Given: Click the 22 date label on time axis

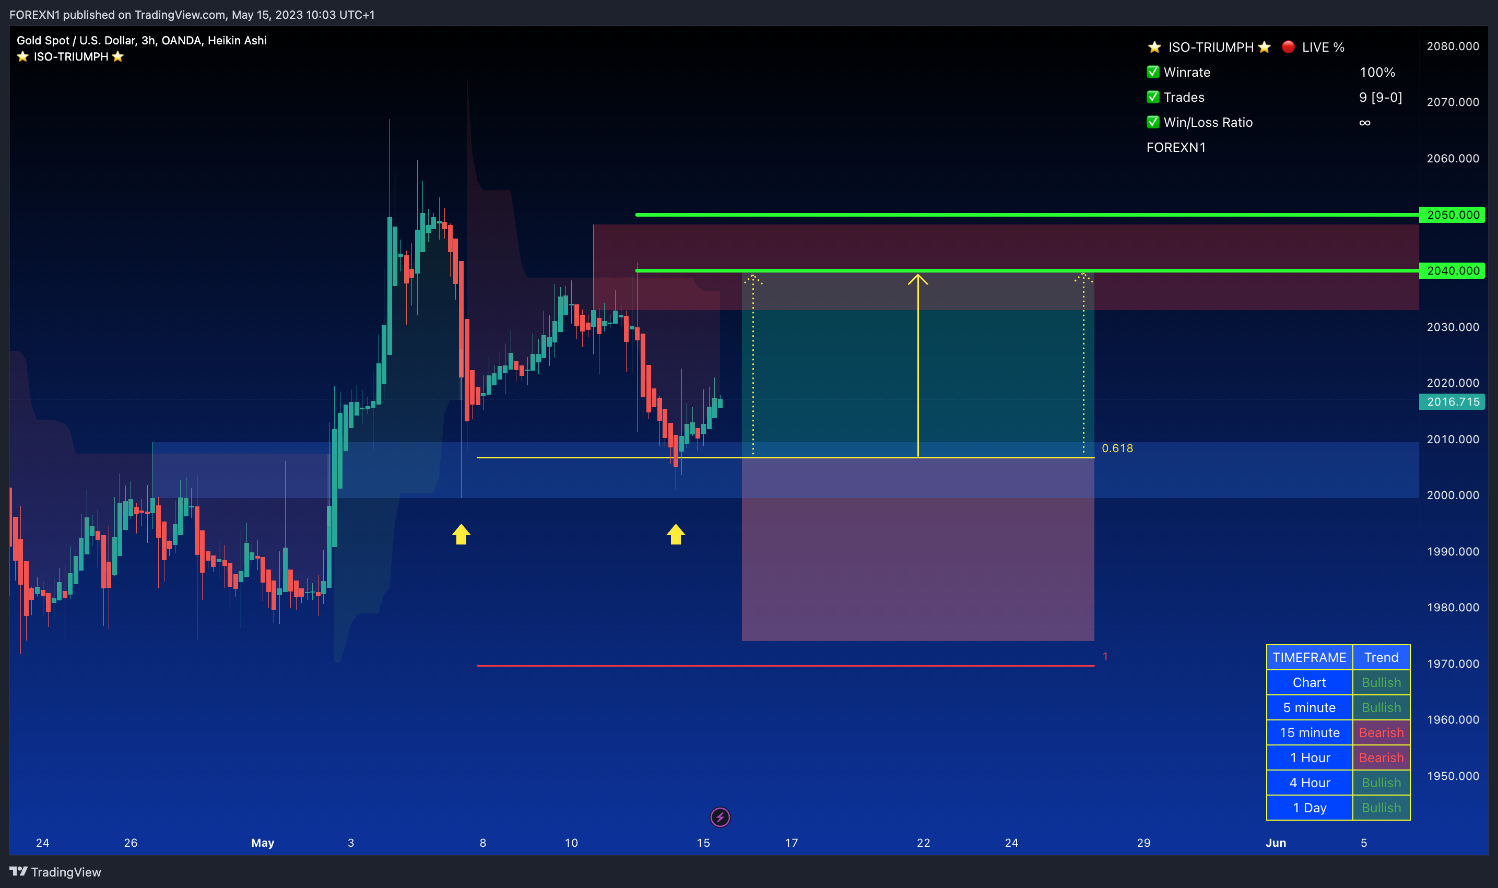Looking at the screenshot, I should coord(924,843).
